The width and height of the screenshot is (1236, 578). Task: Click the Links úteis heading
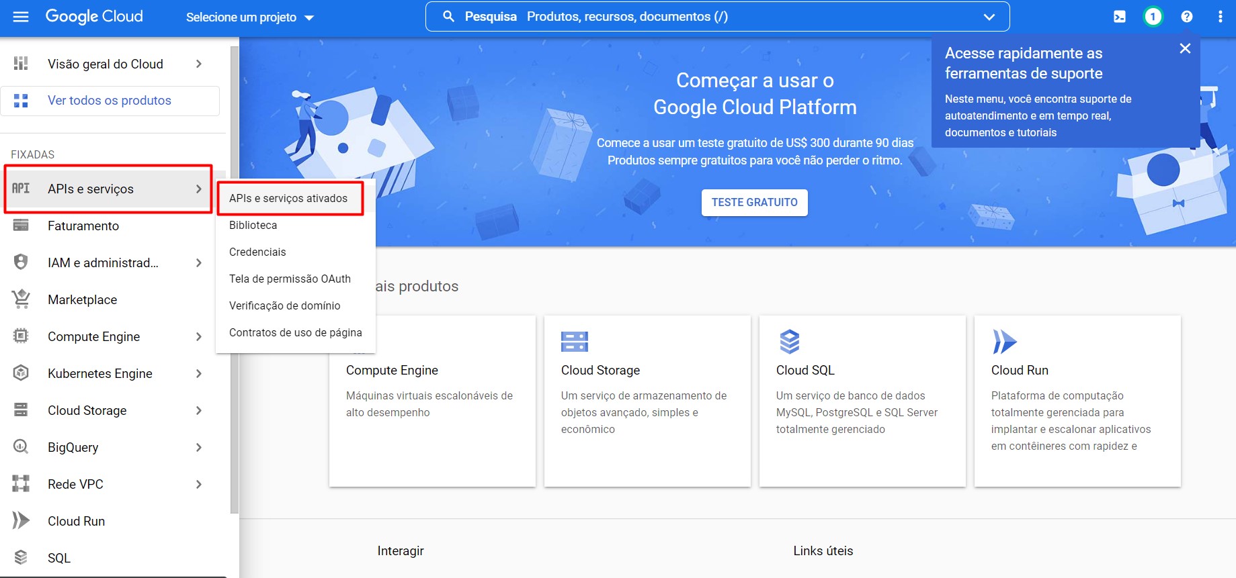(823, 550)
